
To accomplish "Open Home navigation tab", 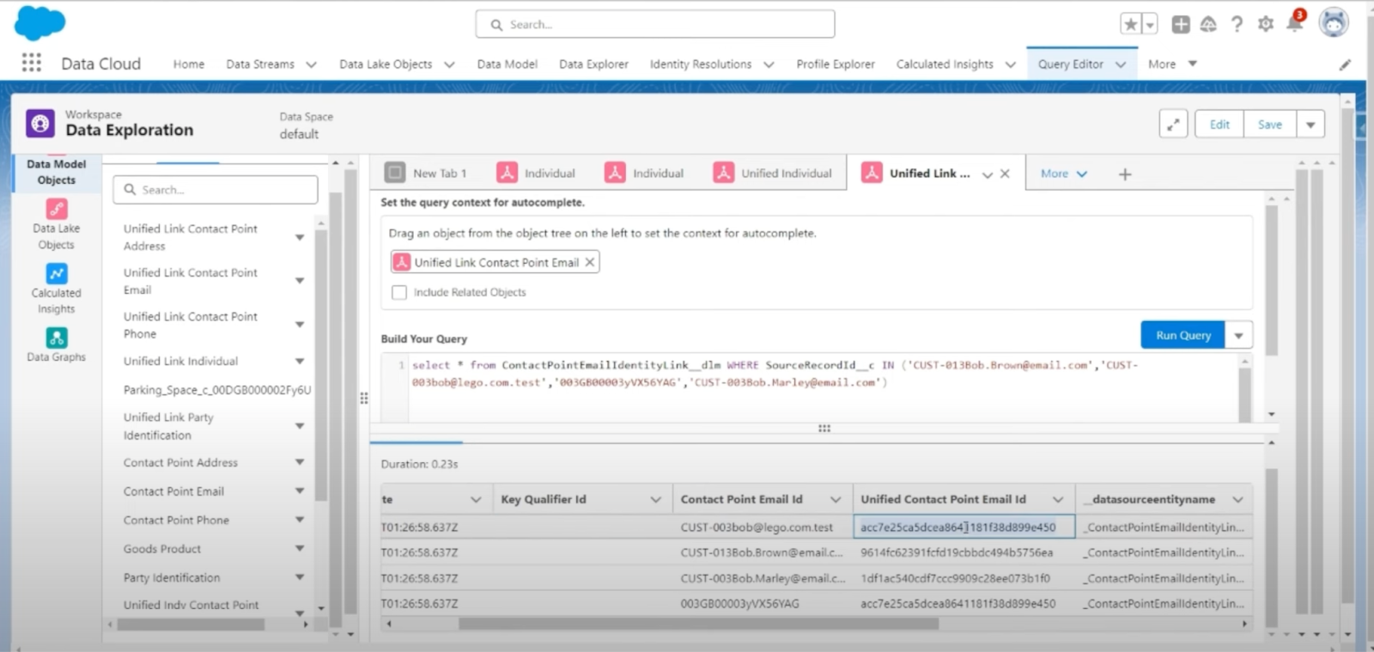I will 189,64.
